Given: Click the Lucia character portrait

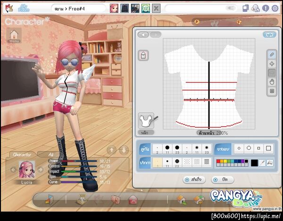Looking at the screenshot, I should click(x=27, y=170).
